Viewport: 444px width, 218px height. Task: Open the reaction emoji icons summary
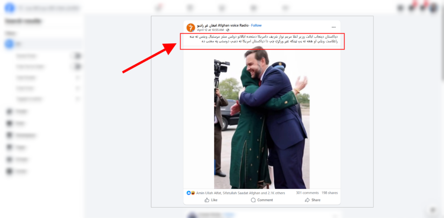pos(191,193)
